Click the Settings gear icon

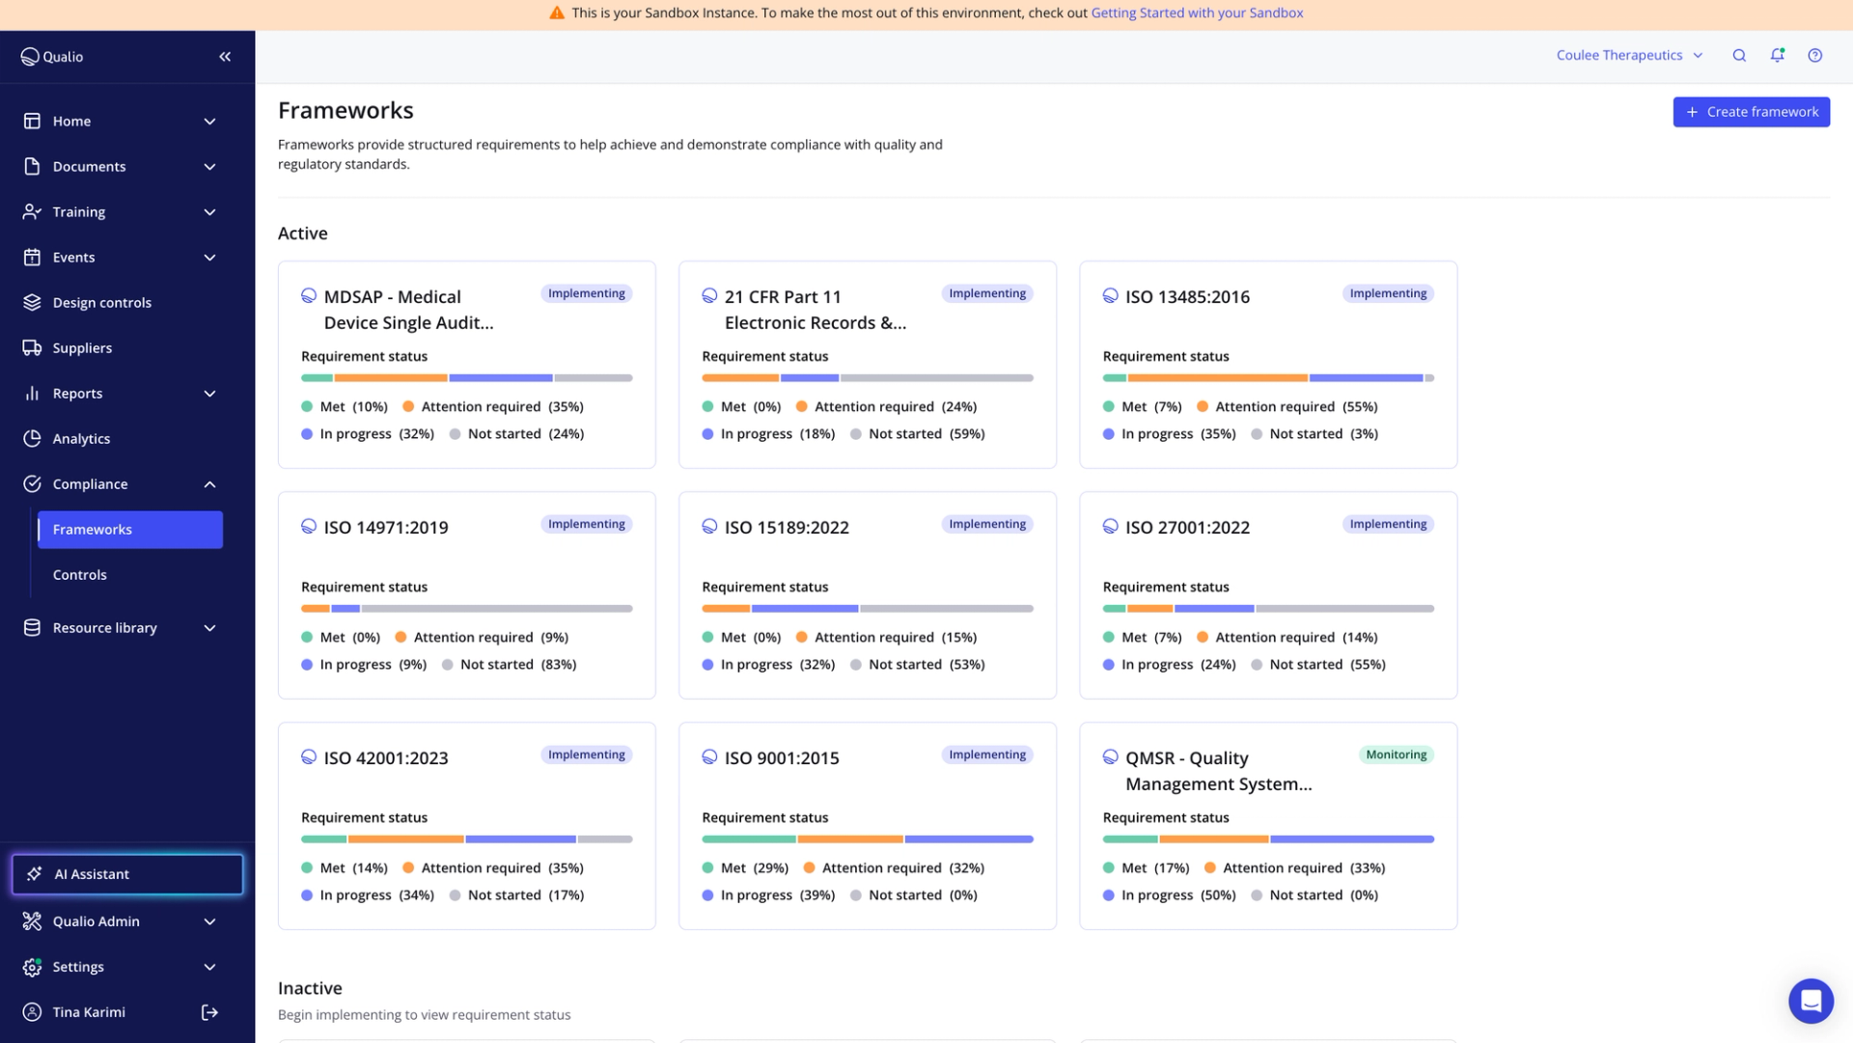32,967
